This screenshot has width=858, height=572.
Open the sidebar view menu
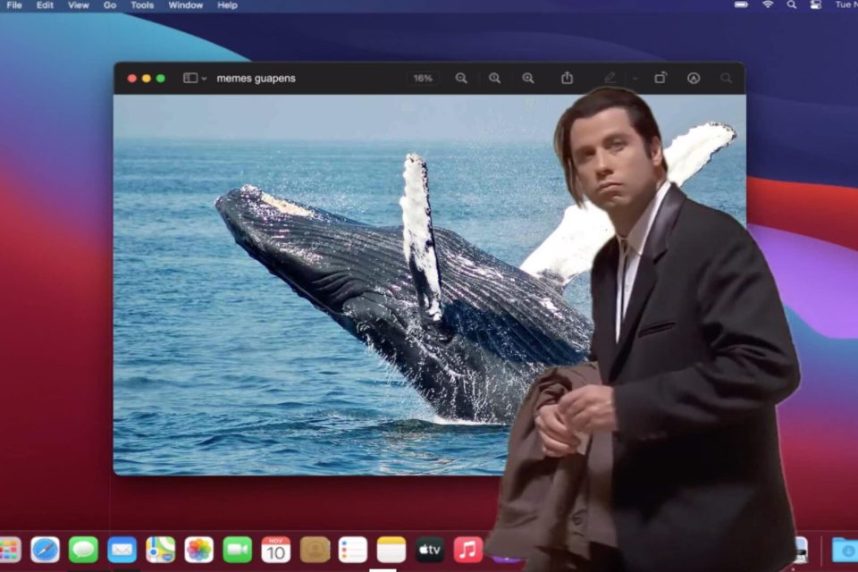coord(194,79)
